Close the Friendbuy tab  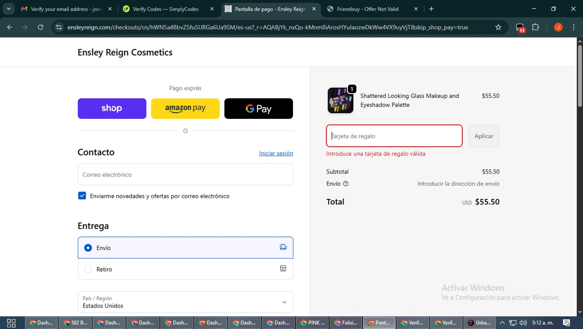pyautogui.click(x=416, y=9)
